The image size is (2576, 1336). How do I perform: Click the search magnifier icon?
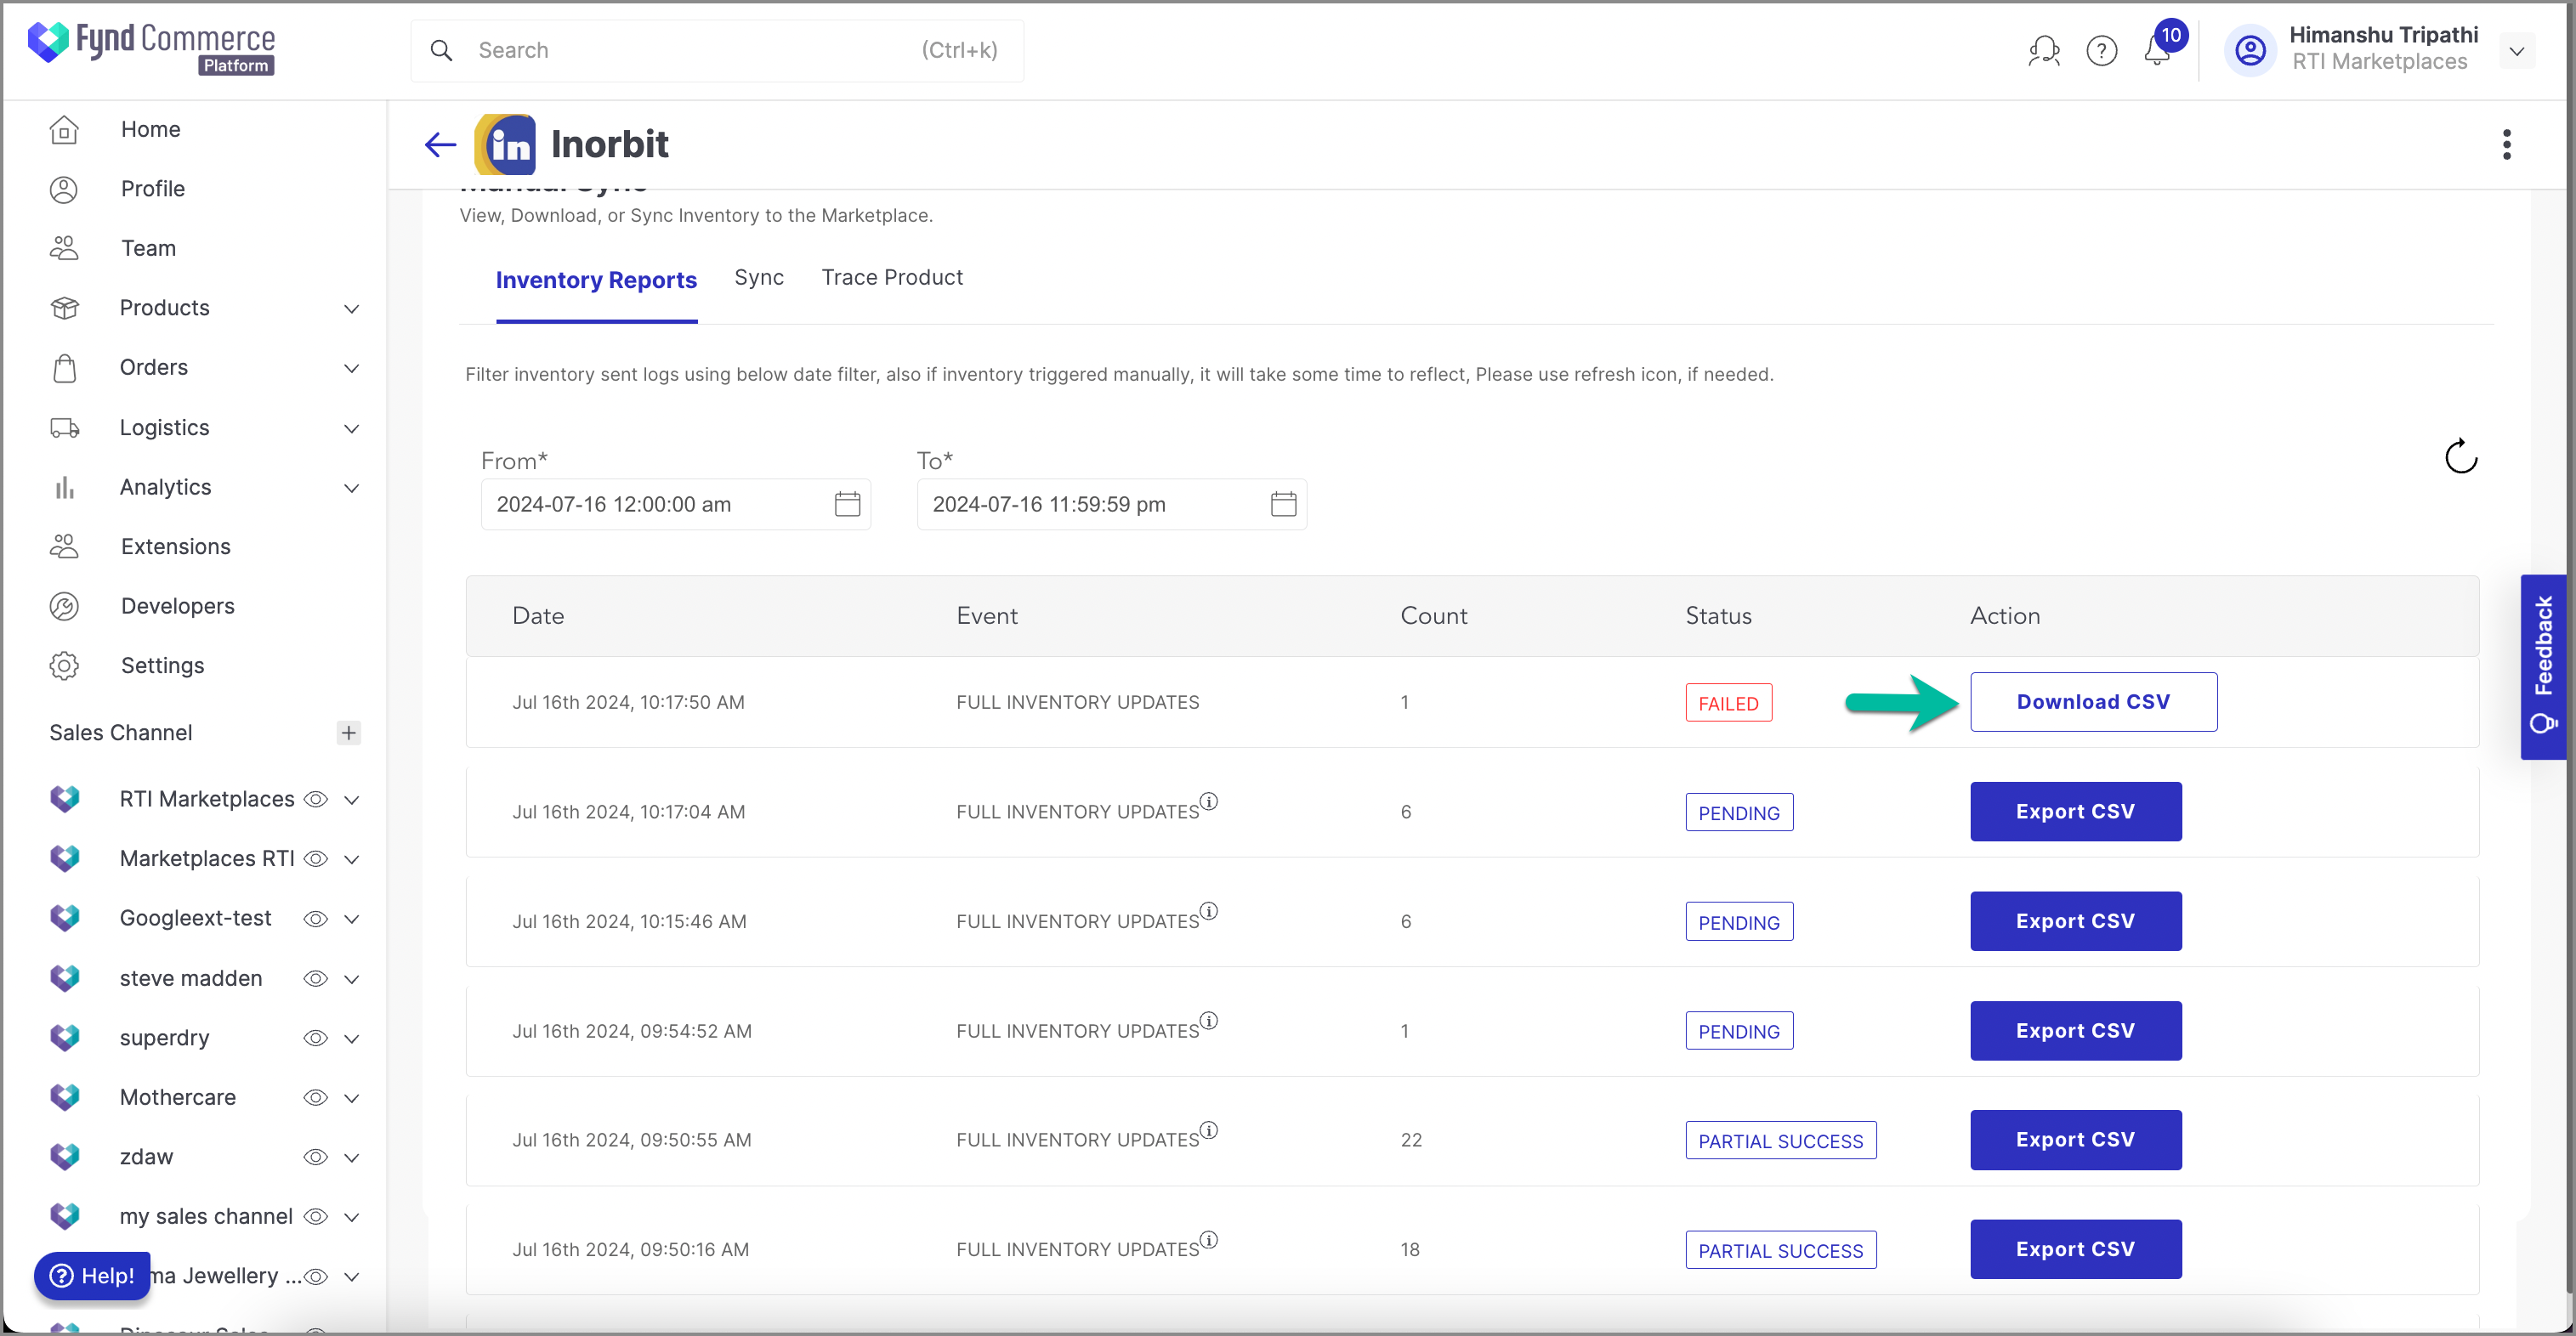(441, 50)
